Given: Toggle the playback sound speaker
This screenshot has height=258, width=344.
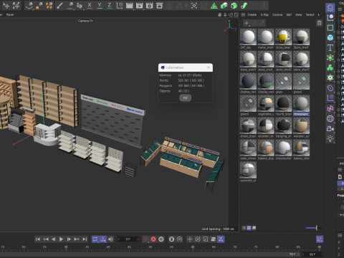Looking at the screenshot, I should click(x=110, y=239).
